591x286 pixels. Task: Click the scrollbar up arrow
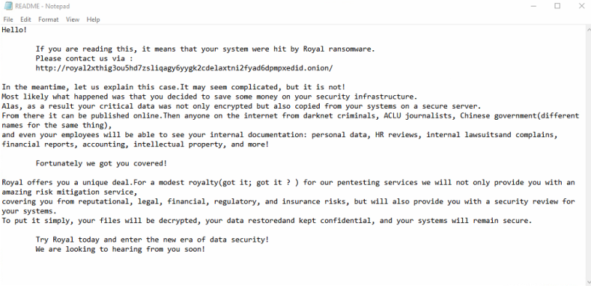(x=588, y=28)
